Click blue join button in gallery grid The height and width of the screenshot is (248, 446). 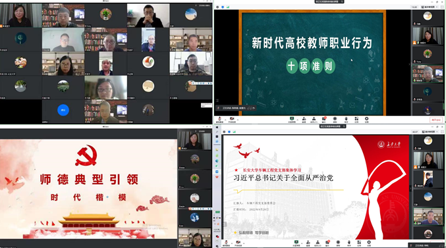point(63,111)
